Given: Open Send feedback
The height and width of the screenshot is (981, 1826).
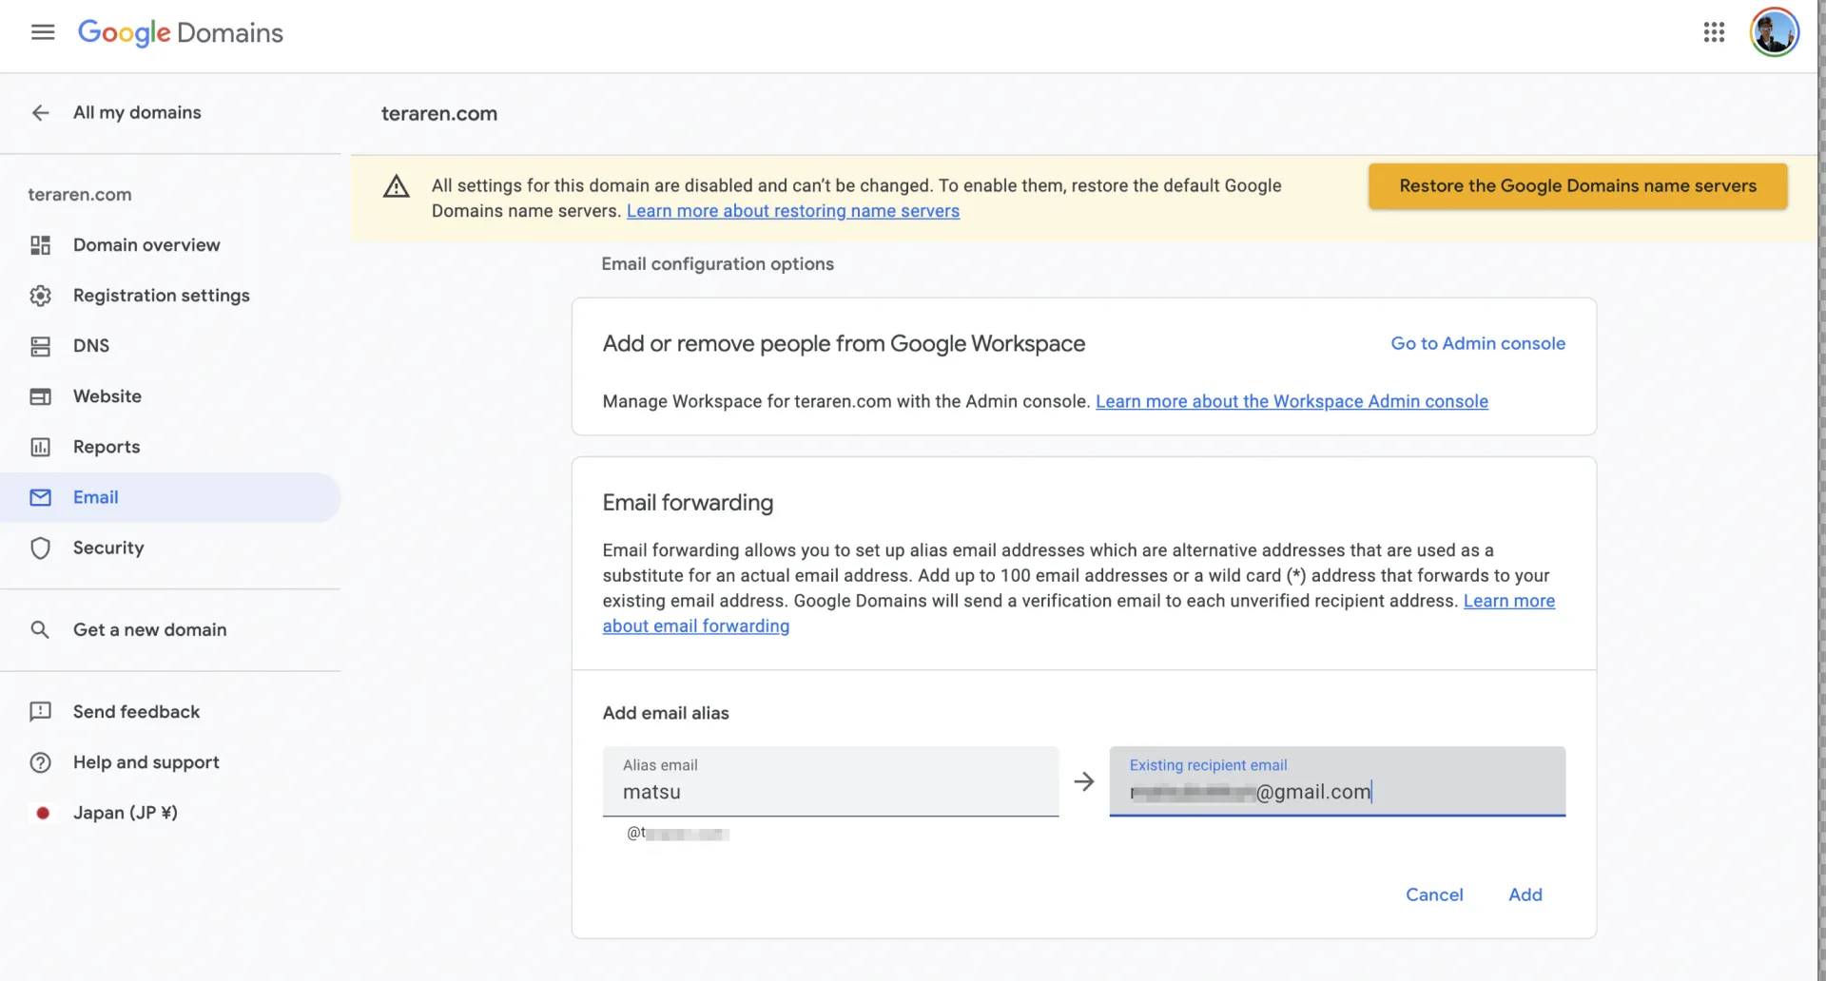Looking at the screenshot, I should click(x=136, y=712).
